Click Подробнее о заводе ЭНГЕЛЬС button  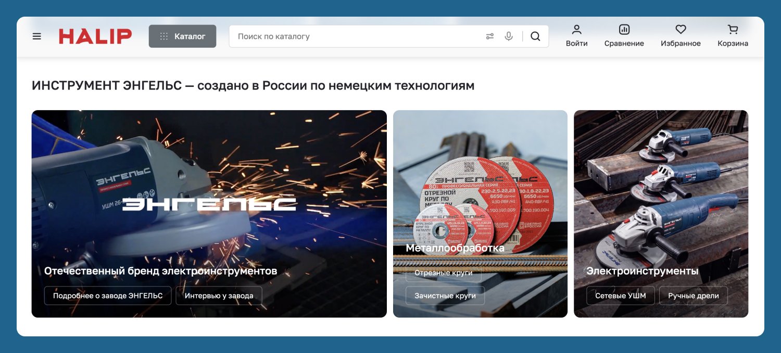(x=108, y=295)
